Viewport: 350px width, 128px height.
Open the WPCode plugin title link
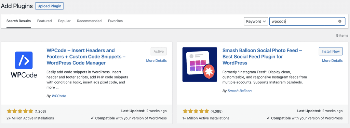pos(86,57)
